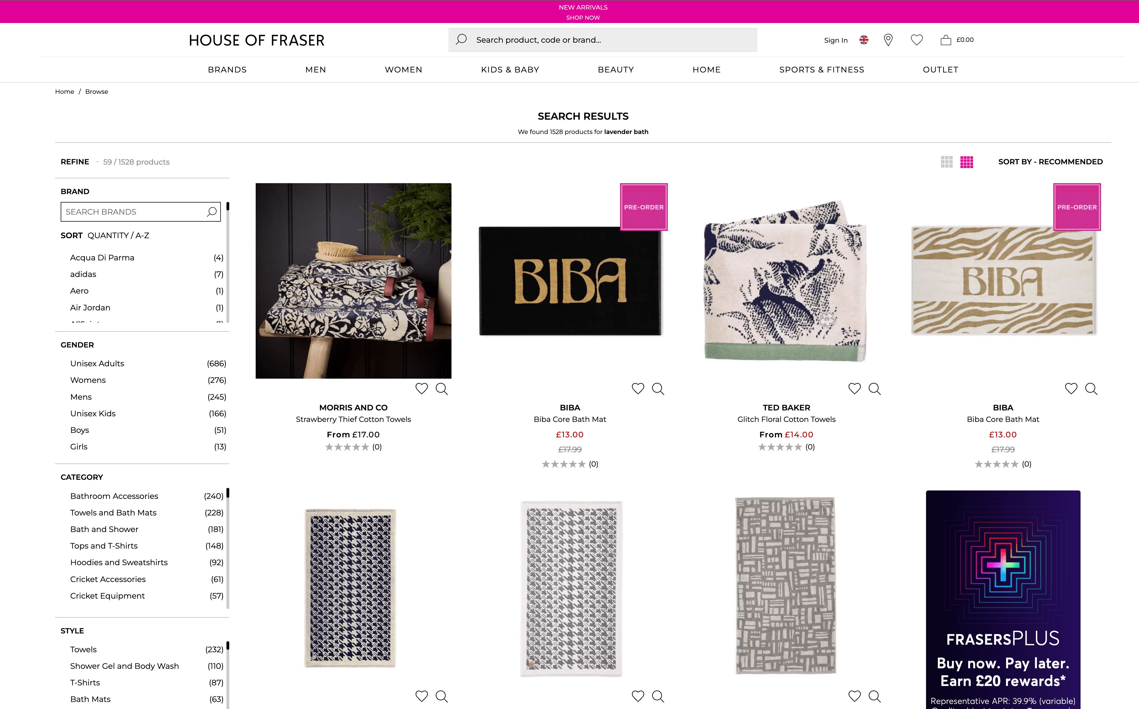Screen dimensions: 1139x709
Task: Open the SORT BY Recommended dropdown
Action: point(1050,161)
